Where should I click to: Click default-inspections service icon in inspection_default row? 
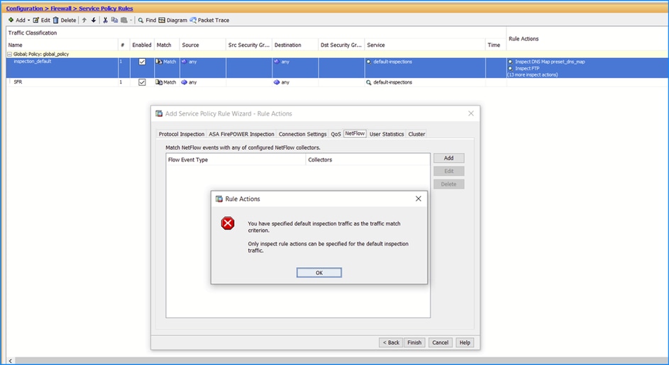click(369, 62)
